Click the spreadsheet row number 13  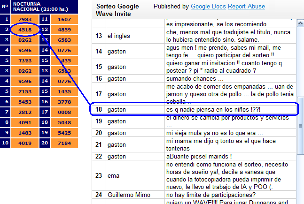(99, 36)
